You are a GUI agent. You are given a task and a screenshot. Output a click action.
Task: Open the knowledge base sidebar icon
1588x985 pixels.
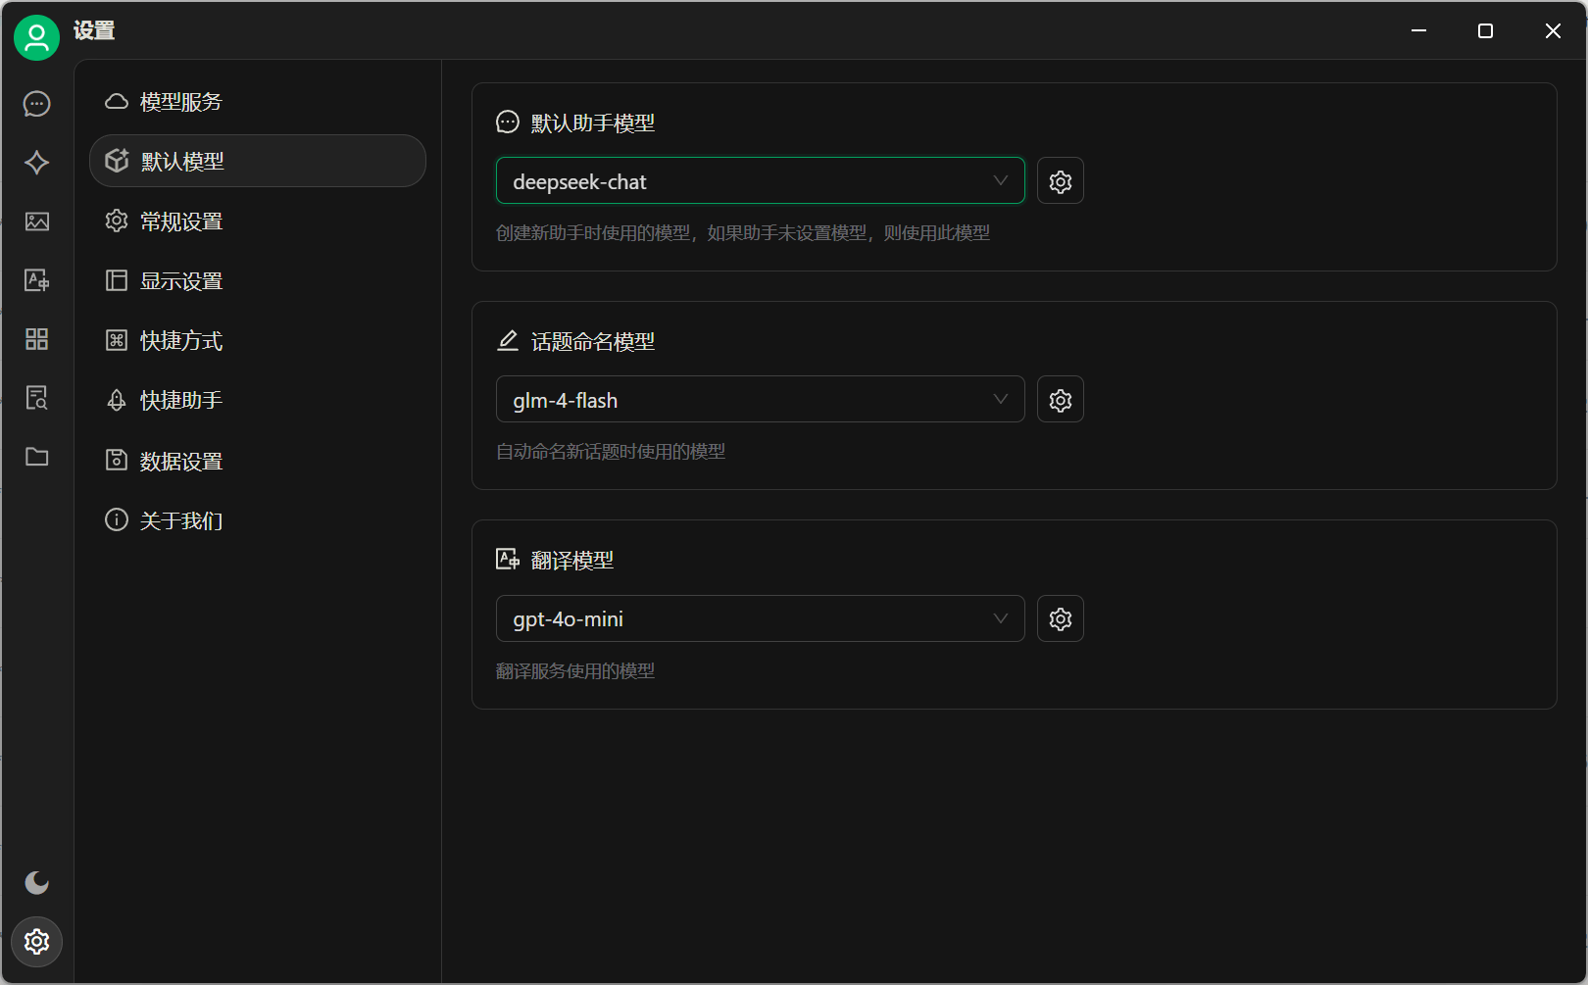coord(37,398)
